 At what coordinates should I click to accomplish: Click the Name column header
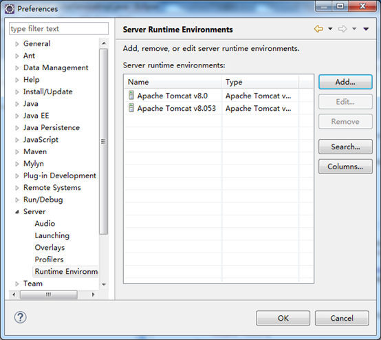tap(173, 82)
